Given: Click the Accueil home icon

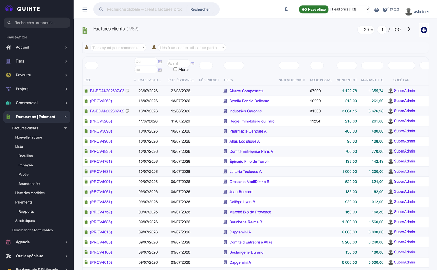Looking at the screenshot, I should tap(8, 47).
